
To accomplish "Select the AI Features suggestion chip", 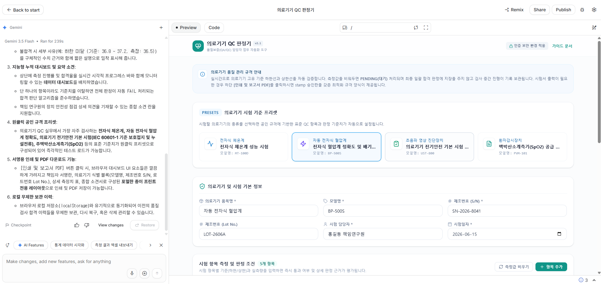I will pyautogui.click(x=31, y=245).
